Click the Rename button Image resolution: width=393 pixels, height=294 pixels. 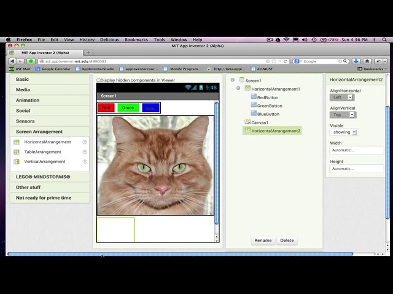point(263,241)
